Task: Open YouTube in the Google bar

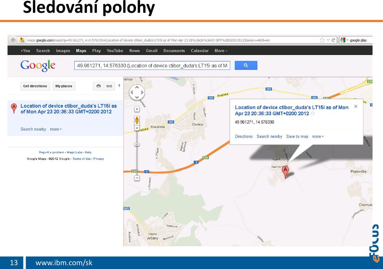Action: (115, 51)
